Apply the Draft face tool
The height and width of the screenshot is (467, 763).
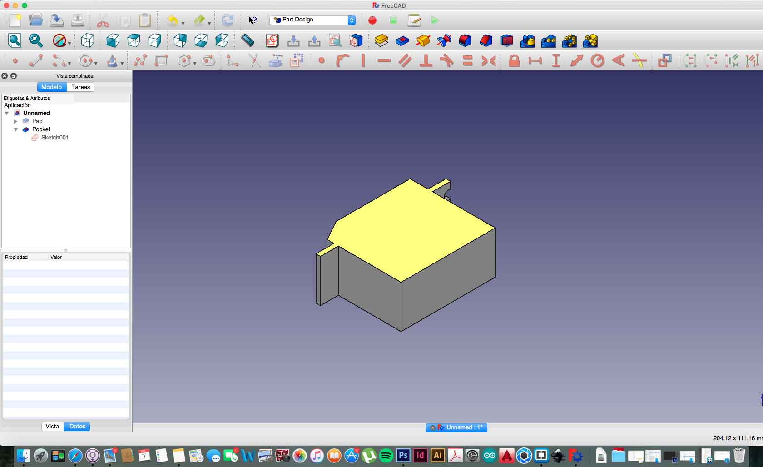pos(506,40)
